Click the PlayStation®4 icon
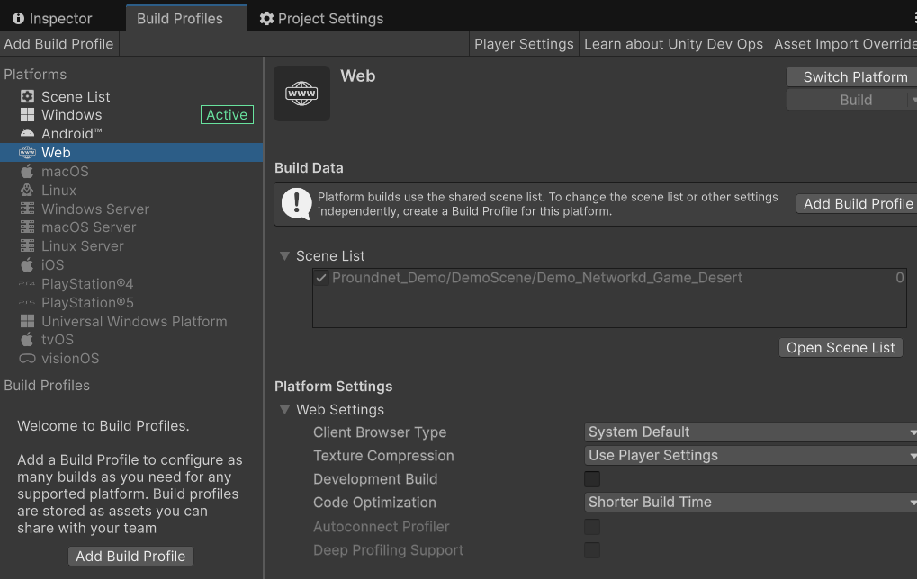The width and height of the screenshot is (917, 579). pos(27,284)
